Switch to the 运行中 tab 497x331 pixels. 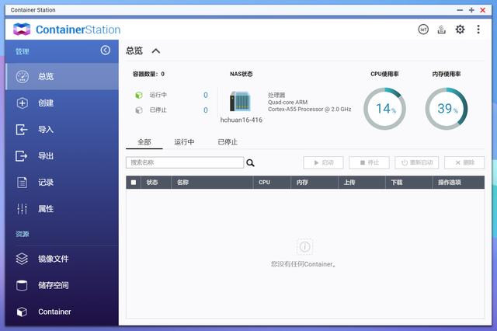coord(184,142)
